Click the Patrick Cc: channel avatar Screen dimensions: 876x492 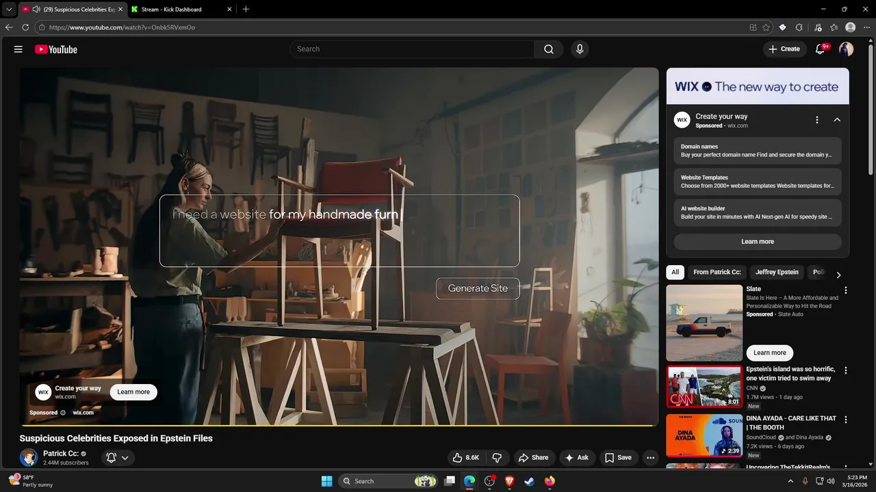pos(29,458)
